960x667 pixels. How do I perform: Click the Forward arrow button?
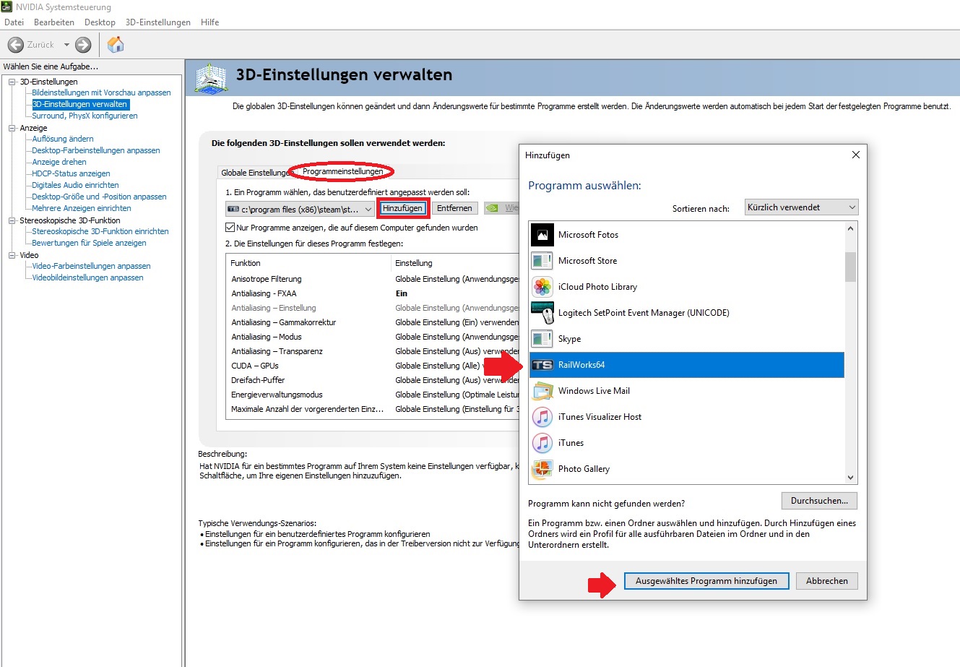[x=83, y=45]
